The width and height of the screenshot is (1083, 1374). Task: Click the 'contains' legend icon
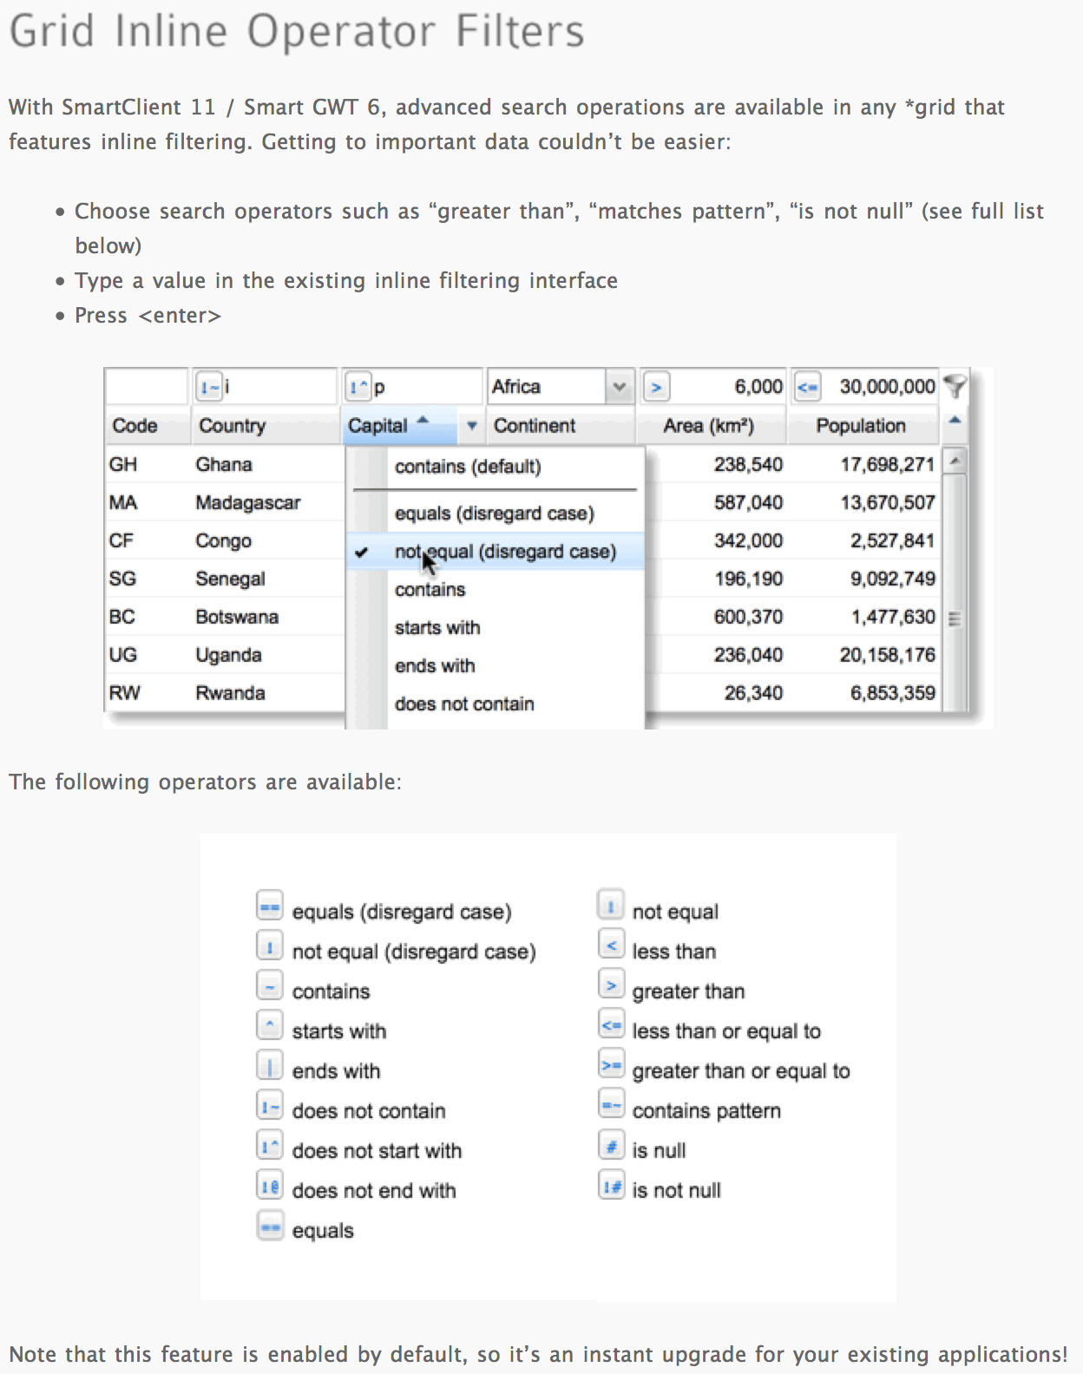tap(270, 986)
